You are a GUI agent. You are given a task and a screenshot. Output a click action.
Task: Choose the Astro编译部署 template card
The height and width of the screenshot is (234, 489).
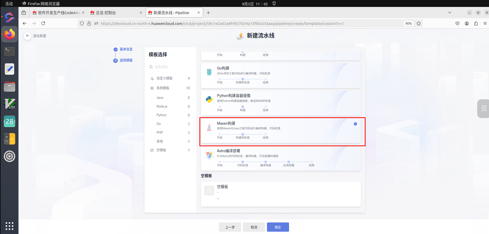click(281, 158)
